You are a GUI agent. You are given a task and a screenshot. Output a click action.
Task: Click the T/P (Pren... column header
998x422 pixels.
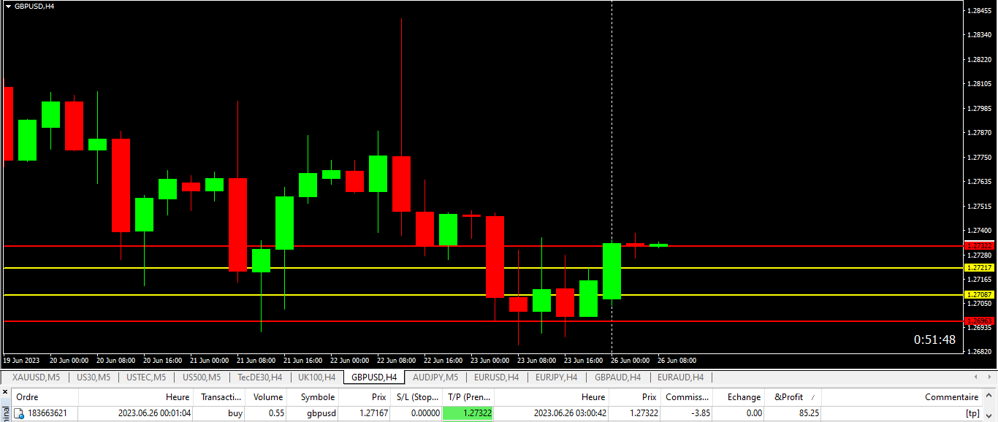click(x=468, y=397)
